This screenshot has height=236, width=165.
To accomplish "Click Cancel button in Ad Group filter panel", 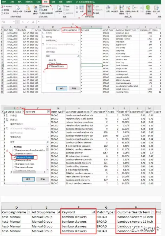I will coord(74,88).
